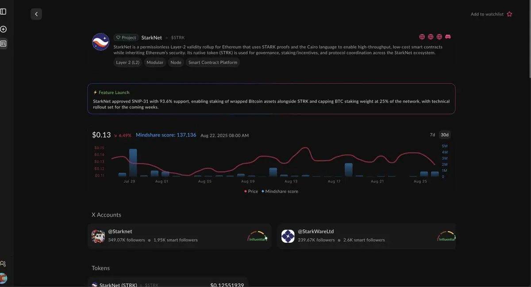
Task: Click the star icon beside Add to watchlist
Action: 509,14
